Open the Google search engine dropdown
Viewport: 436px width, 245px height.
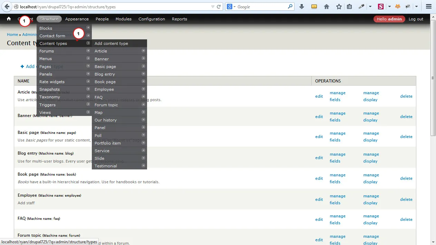coord(232,7)
